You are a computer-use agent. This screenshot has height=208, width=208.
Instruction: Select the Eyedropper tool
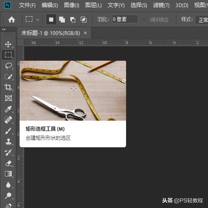coord(8,109)
